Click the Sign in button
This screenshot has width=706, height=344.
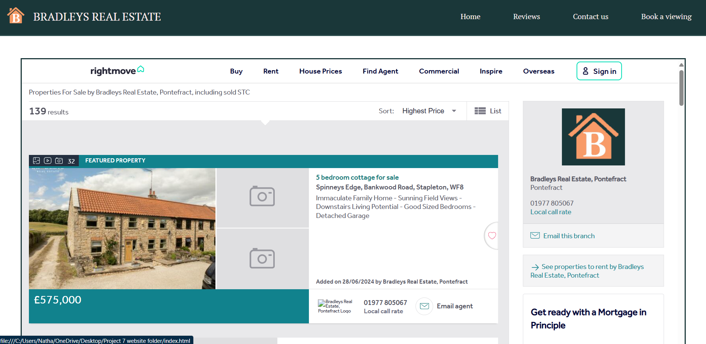pyautogui.click(x=599, y=71)
